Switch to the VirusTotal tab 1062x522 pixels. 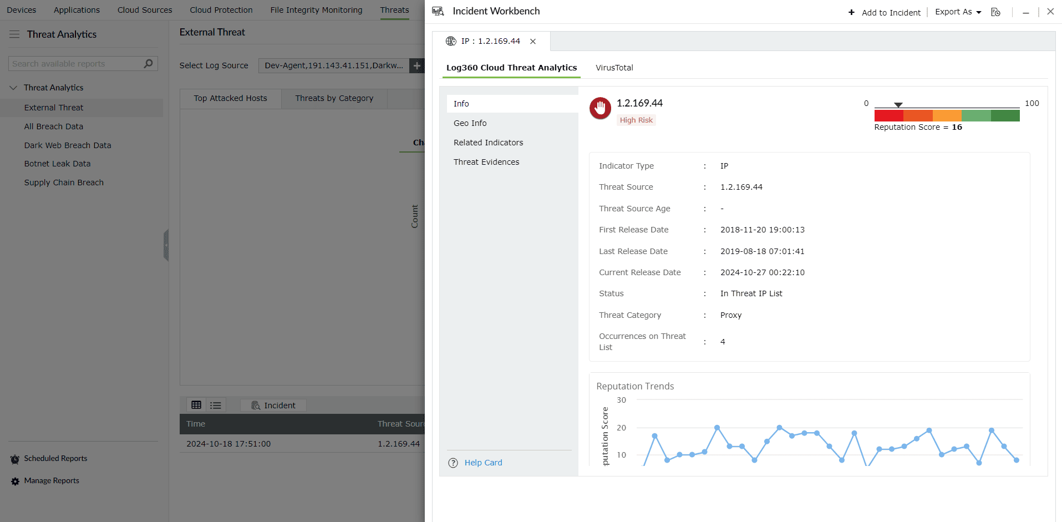(x=614, y=68)
